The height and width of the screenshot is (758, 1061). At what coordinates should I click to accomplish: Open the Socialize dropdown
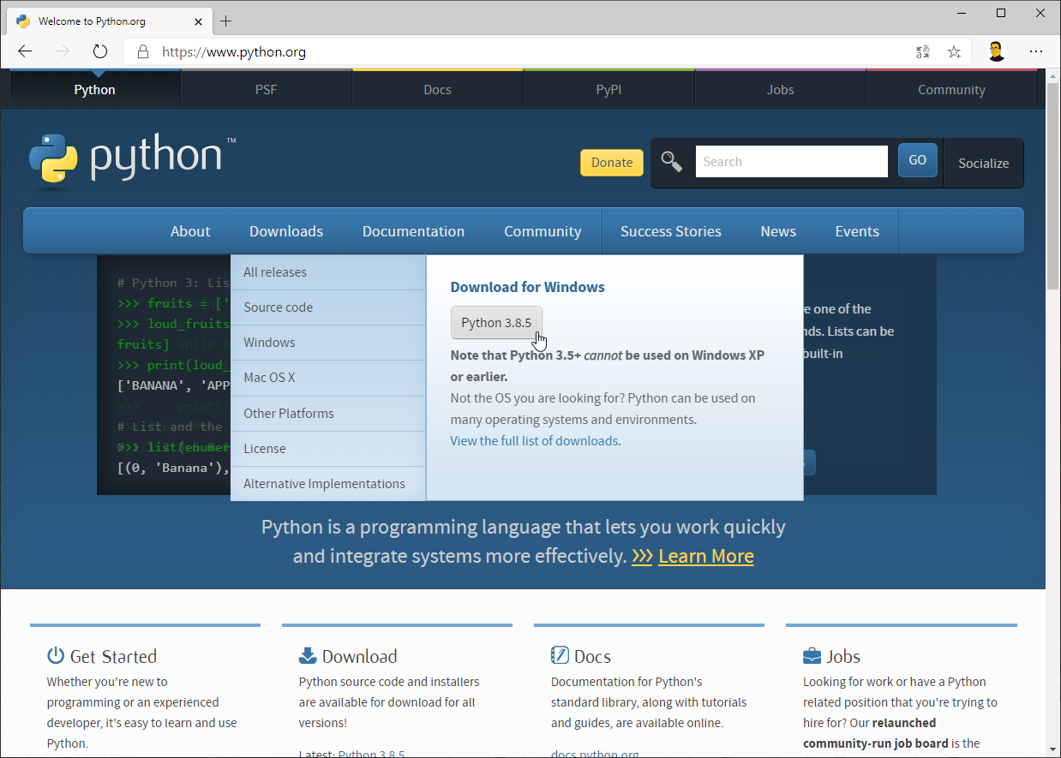(x=983, y=163)
